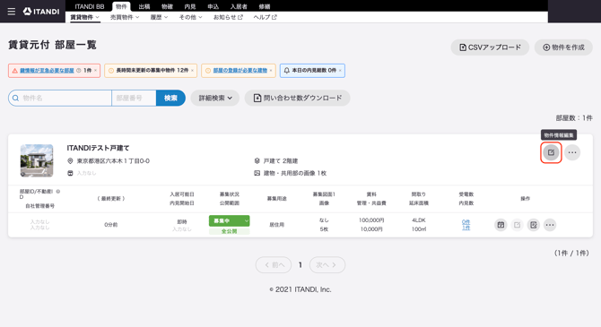601x327 pixels.
Task: Click the 長時間未更新の募集中物件 12件 chip
Action: [151, 71]
